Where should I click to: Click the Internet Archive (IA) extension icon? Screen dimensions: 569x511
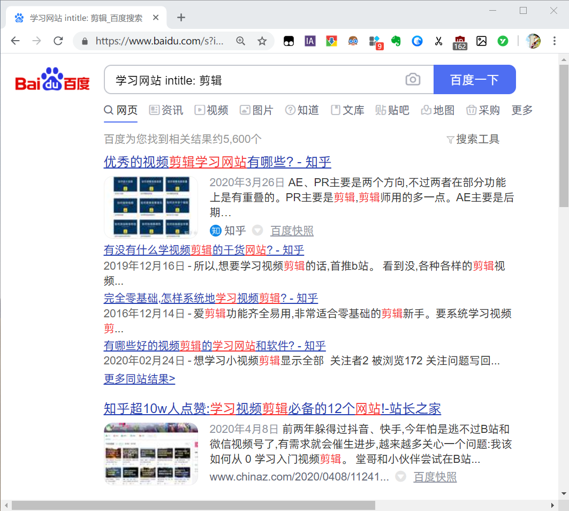click(x=310, y=41)
